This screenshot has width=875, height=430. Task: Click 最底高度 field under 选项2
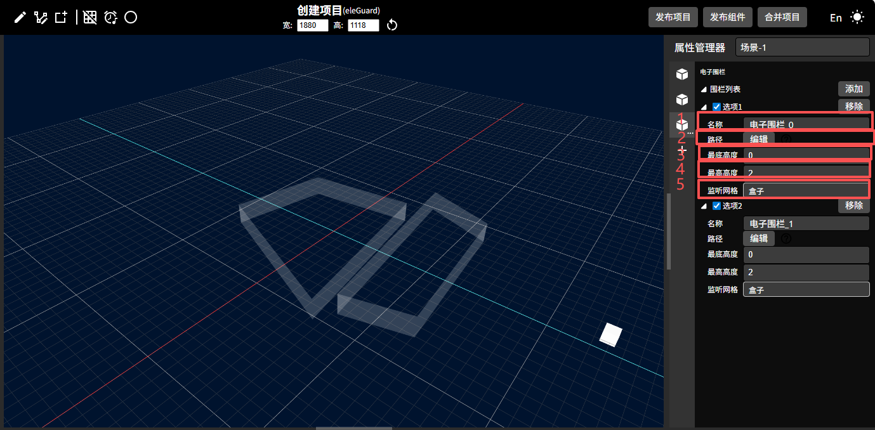806,254
